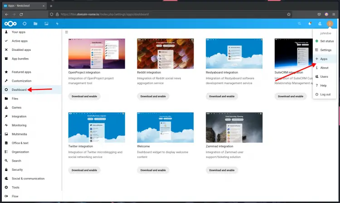The width and height of the screenshot is (340, 203).
Task: Open the Welcome app preview image
Action: pyautogui.click(x=165, y=128)
